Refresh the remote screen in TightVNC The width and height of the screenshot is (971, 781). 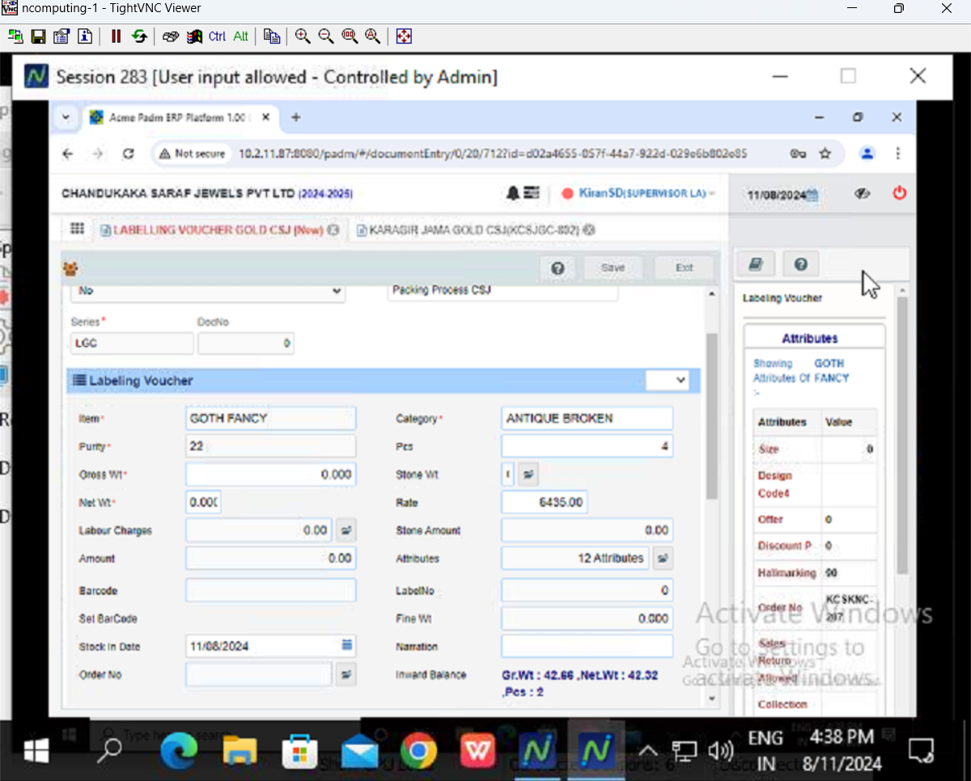click(x=139, y=36)
